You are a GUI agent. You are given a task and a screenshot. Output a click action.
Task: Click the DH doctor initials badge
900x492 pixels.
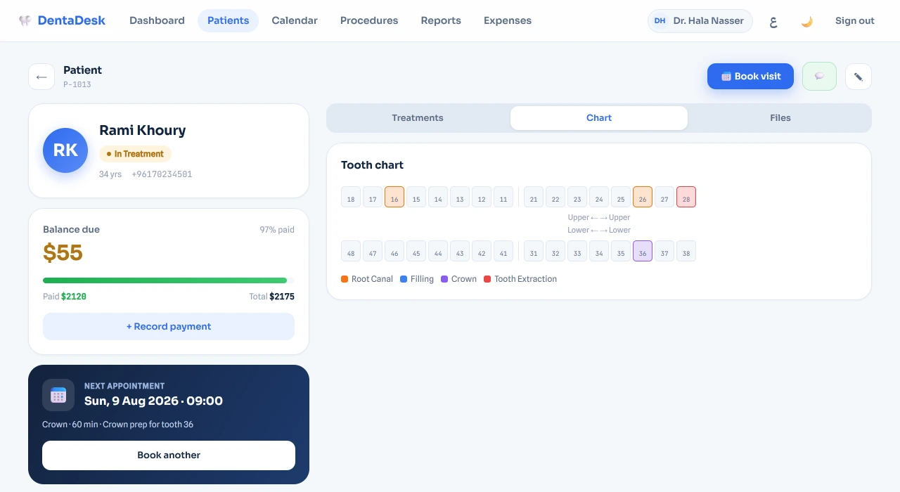click(x=660, y=21)
